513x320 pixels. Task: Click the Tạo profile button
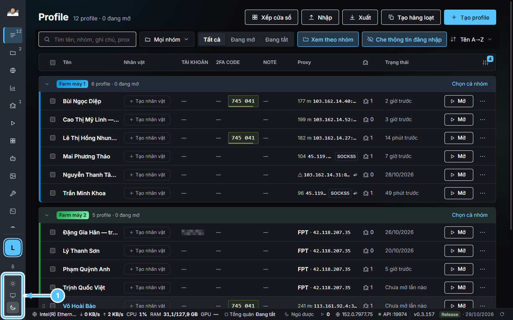coord(470,18)
